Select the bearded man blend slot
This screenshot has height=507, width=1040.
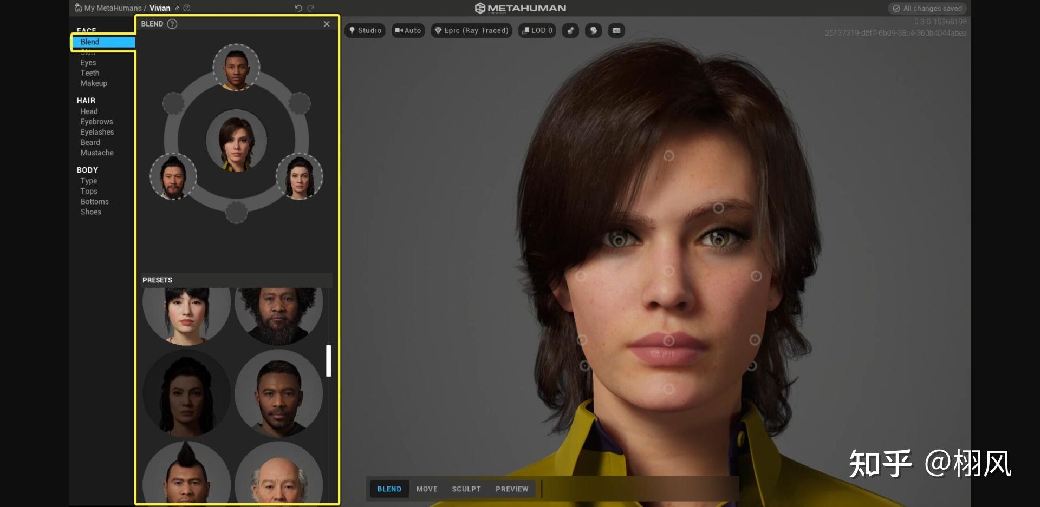[x=173, y=176]
